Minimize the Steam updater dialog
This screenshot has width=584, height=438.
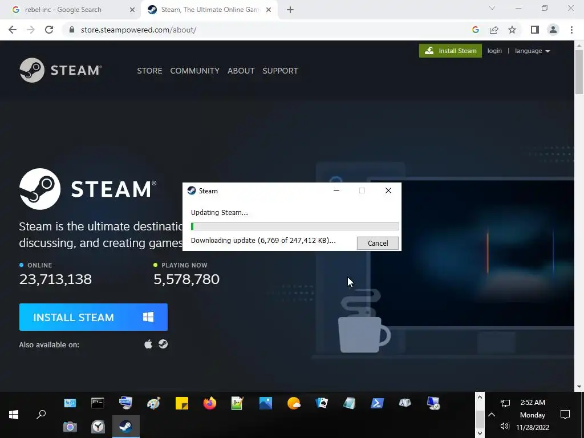pyautogui.click(x=336, y=190)
